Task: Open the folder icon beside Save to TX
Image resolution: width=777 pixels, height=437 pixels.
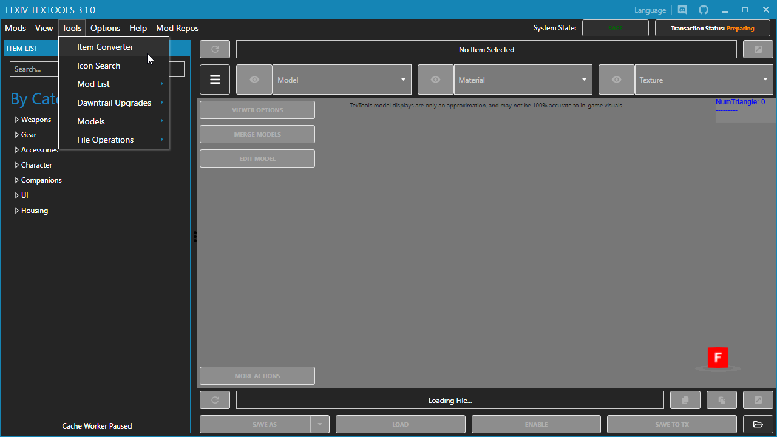Action: (x=758, y=424)
